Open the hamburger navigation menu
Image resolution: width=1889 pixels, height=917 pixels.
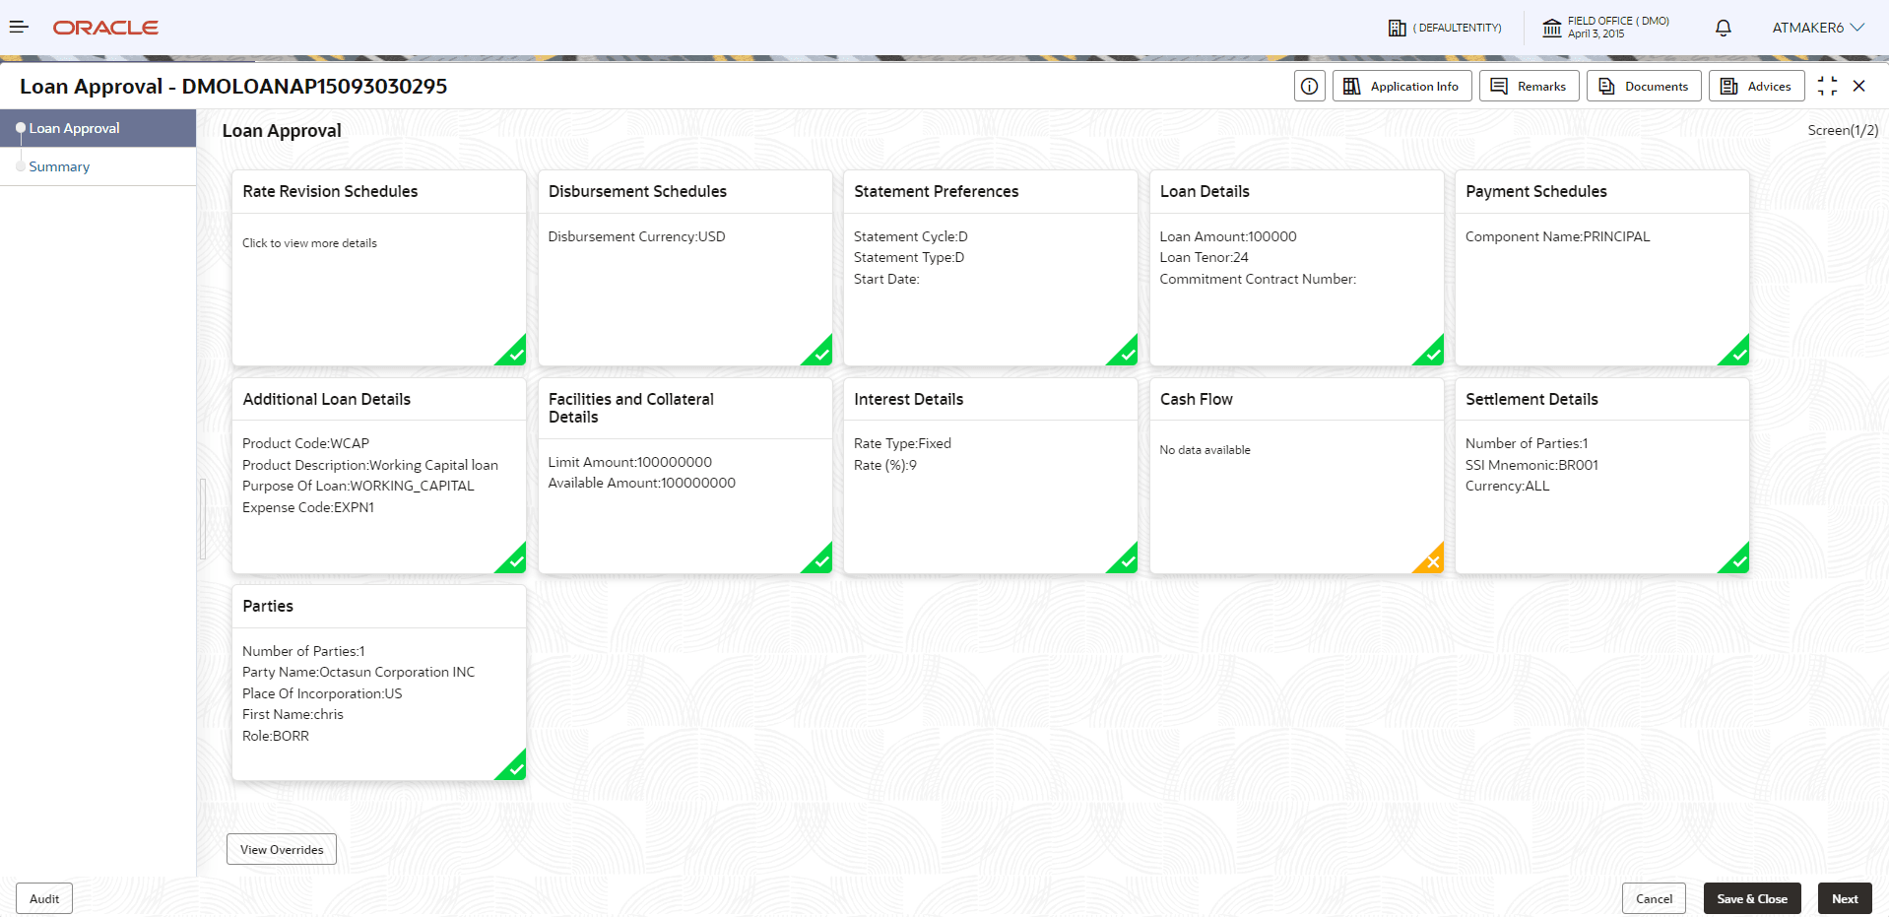coord(19,27)
